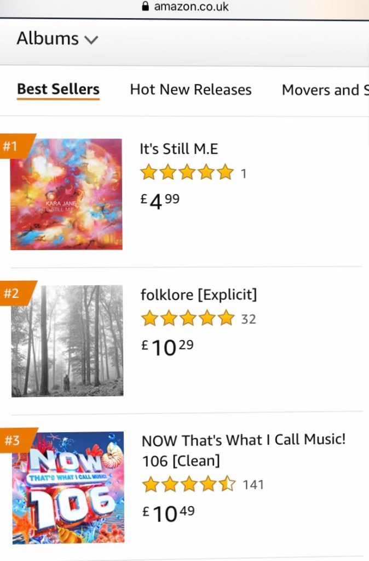
Task: Tap the #2 rank badge
Action: click(12, 293)
